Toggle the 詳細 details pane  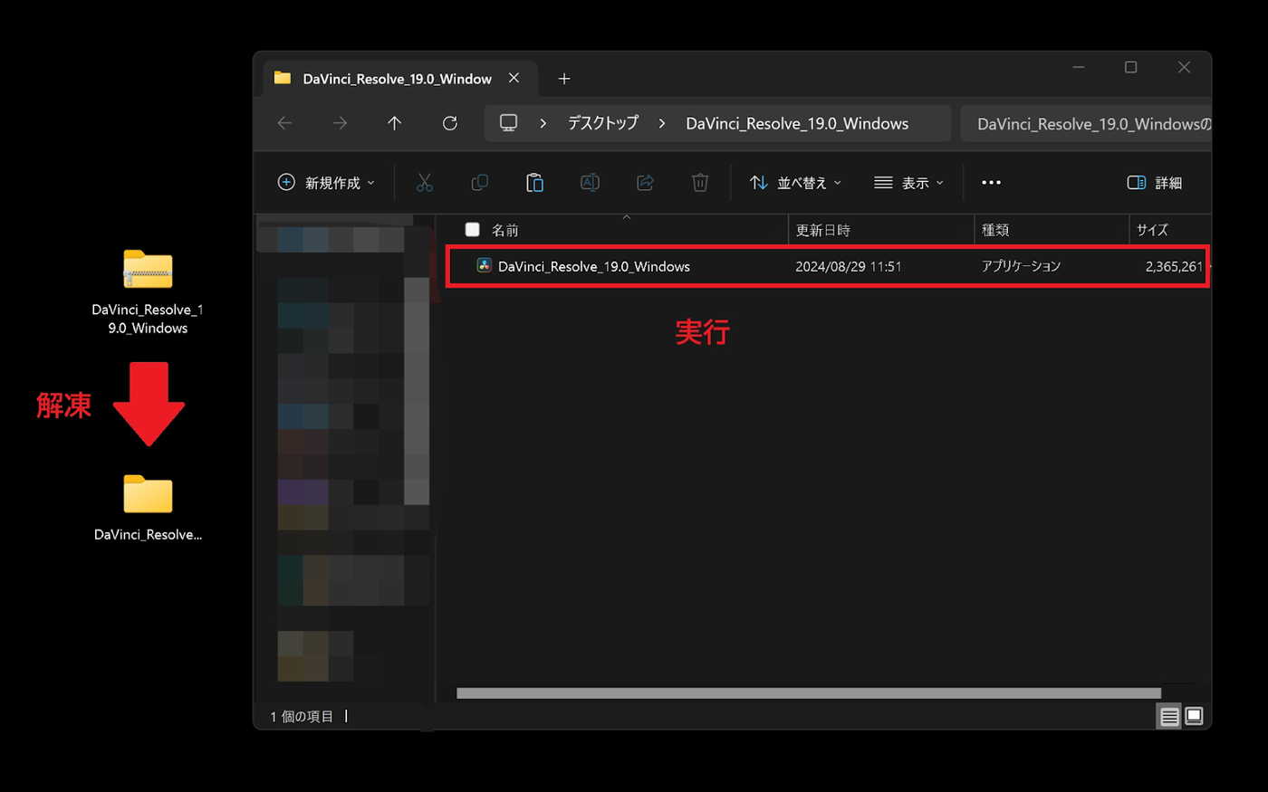pos(1155,183)
